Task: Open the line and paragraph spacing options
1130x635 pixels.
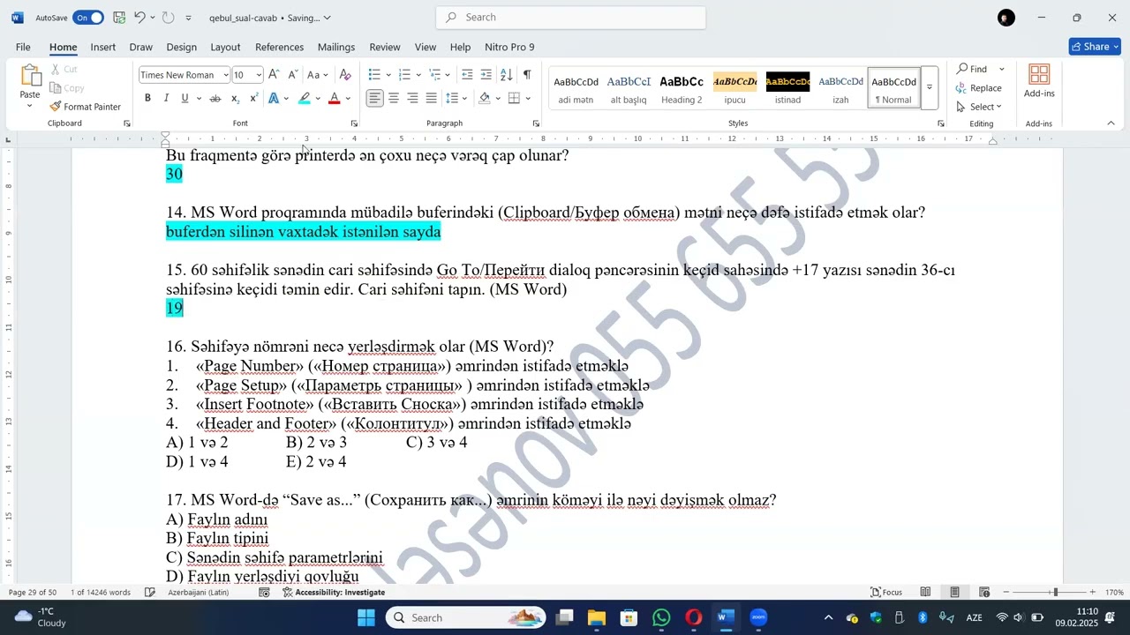Action: tap(452, 98)
